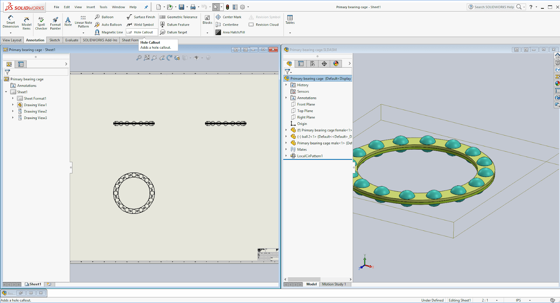Apply Area Hatch/Fill
560x303 pixels.
(230, 32)
